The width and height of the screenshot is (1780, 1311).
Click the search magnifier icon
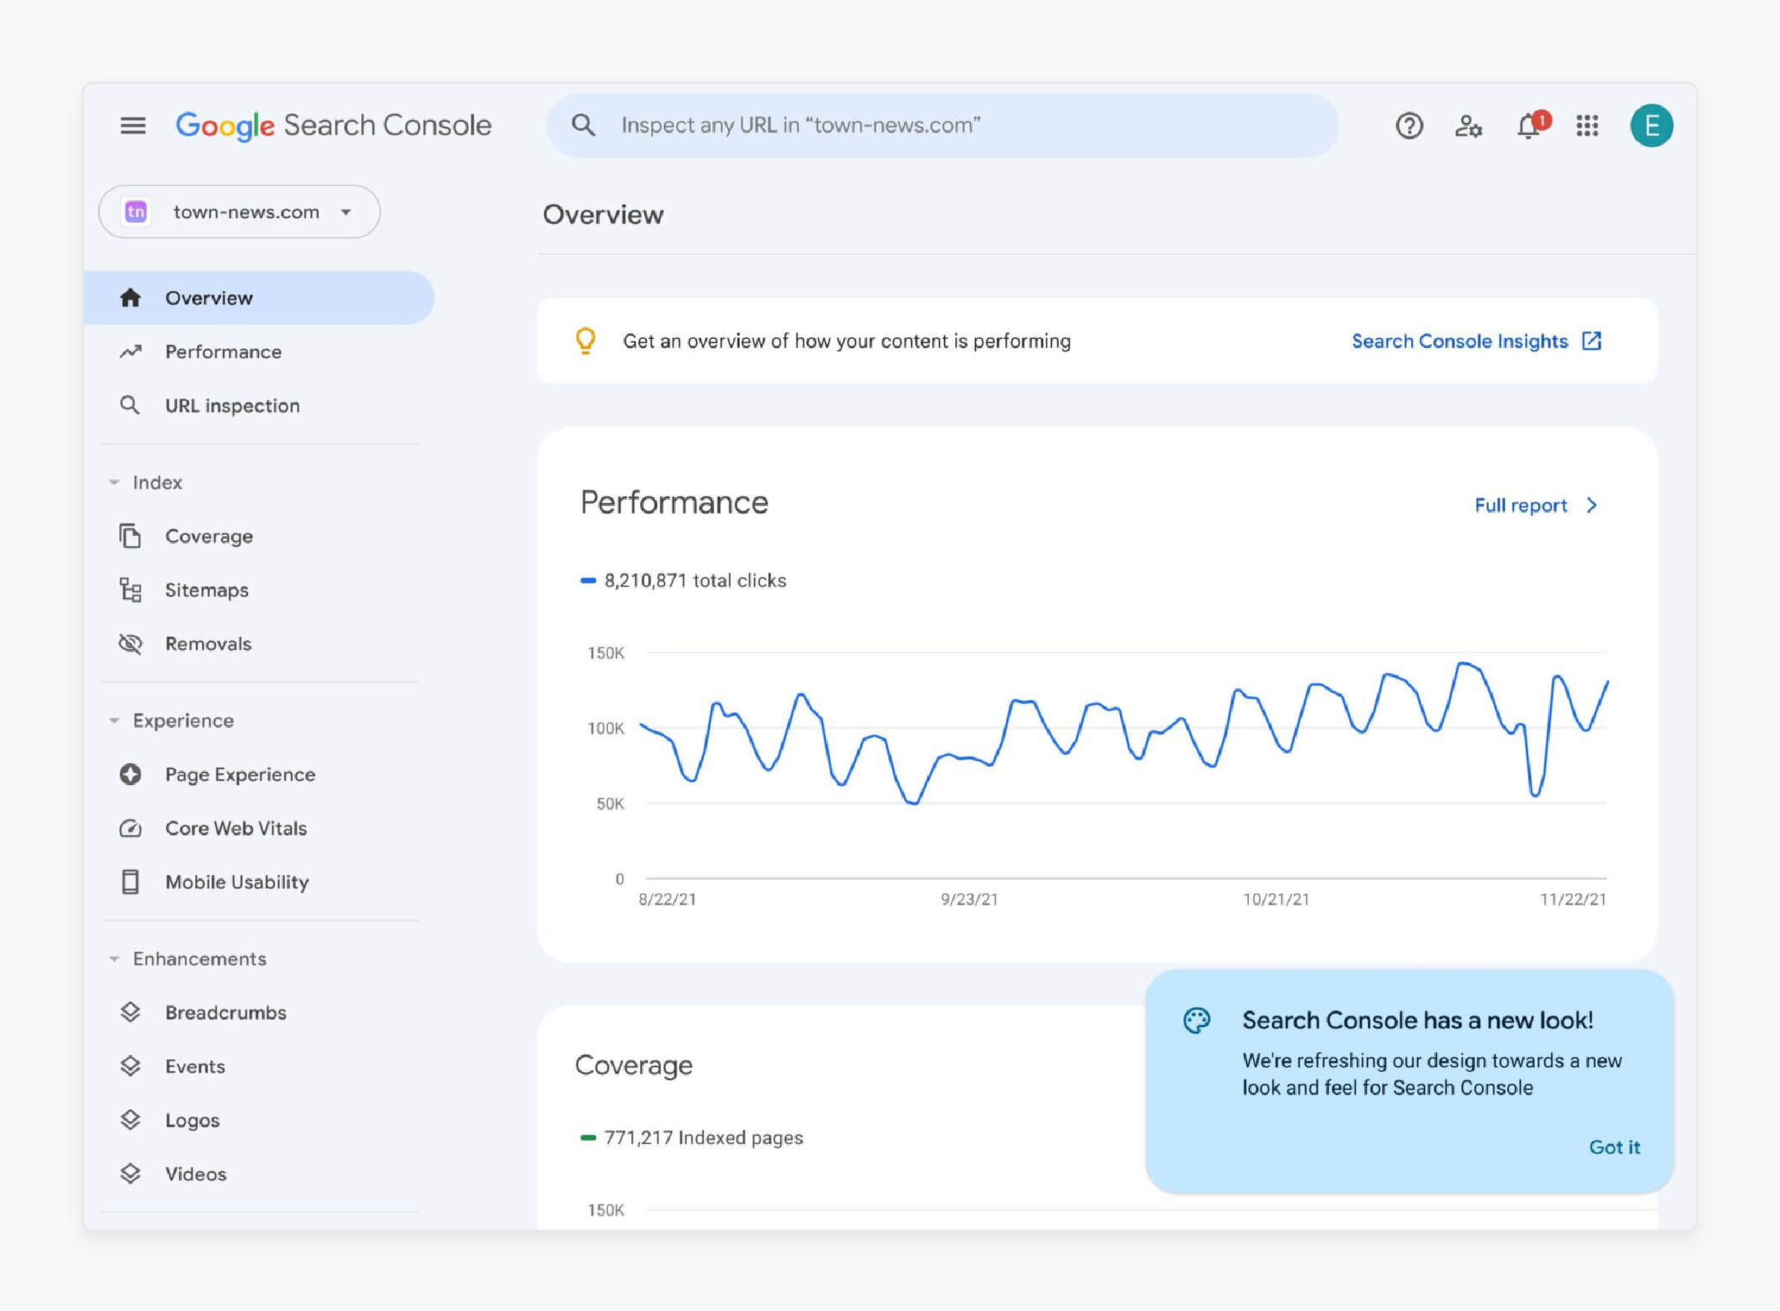[x=583, y=124]
